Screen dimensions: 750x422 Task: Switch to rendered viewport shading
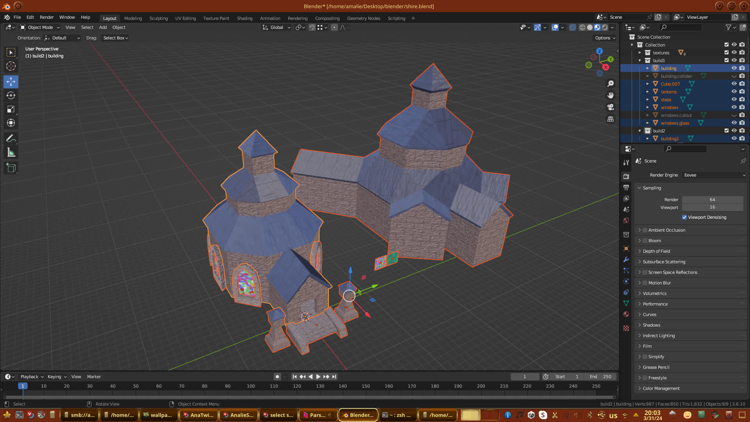pos(605,27)
